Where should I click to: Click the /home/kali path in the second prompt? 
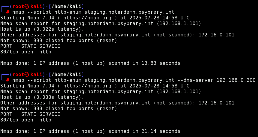click(66, 75)
